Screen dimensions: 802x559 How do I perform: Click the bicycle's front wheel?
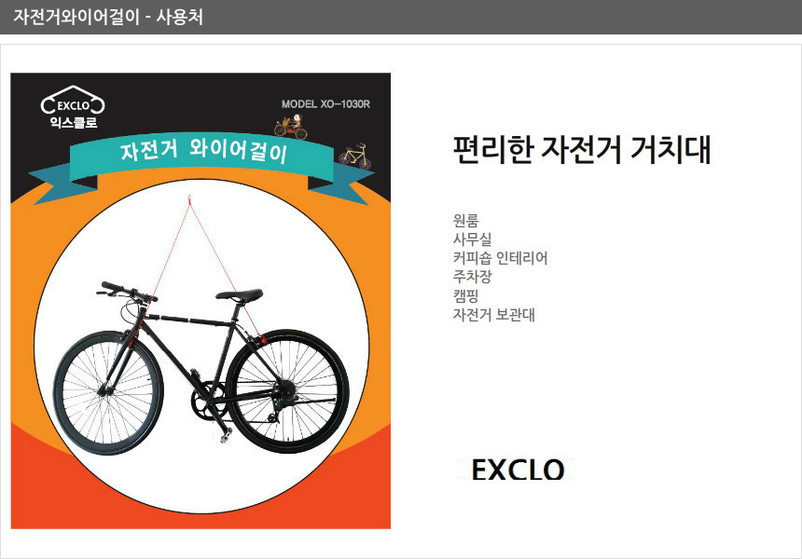(x=108, y=392)
